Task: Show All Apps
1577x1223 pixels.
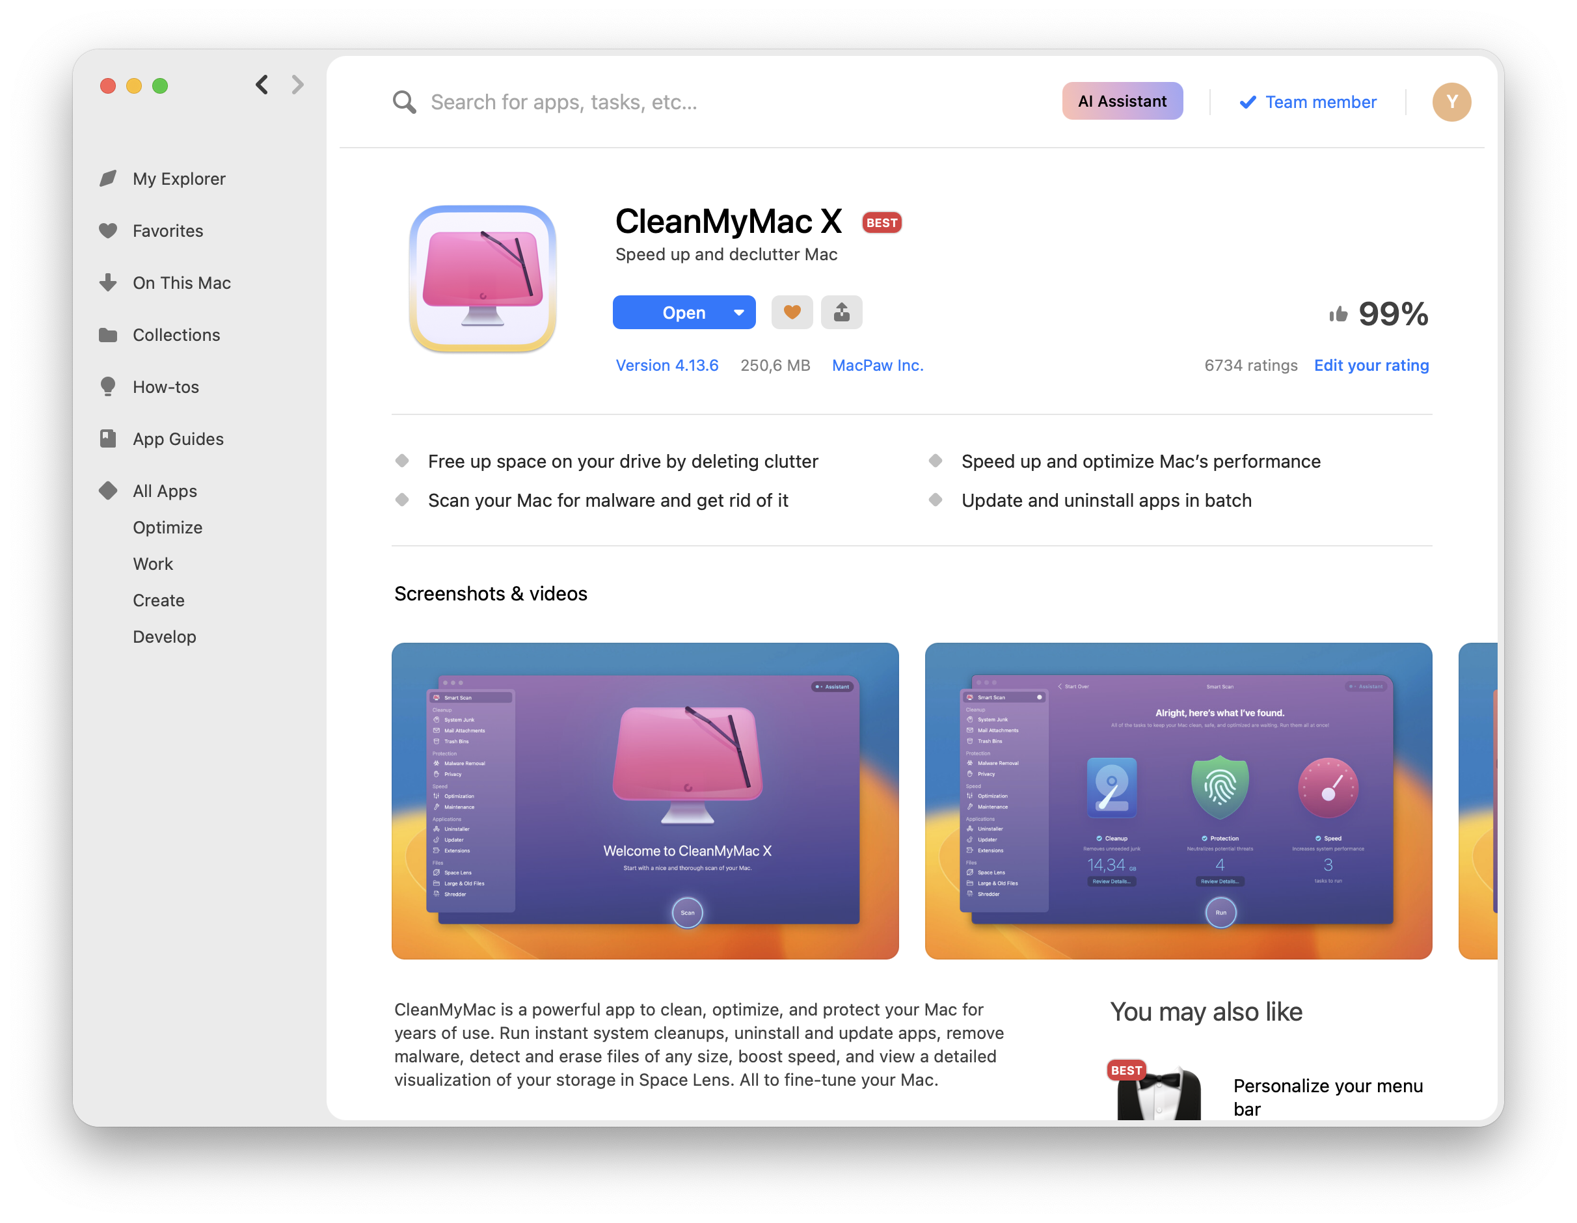Action: tap(164, 491)
